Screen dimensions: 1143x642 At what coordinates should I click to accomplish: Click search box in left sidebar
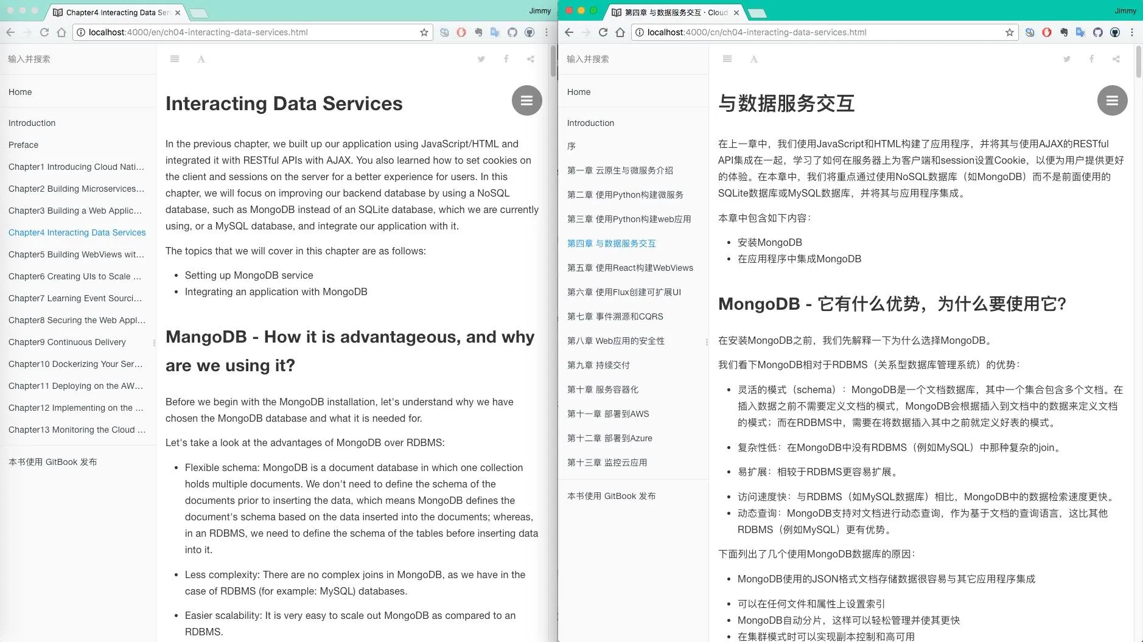pyautogui.click(x=78, y=59)
